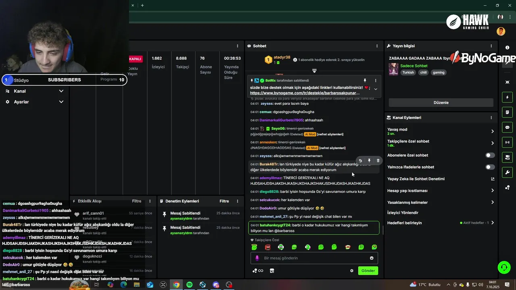Click İzleyici Yönlendir action
Image resolution: width=516 pixels, height=290 pixels.
point(403,213)
